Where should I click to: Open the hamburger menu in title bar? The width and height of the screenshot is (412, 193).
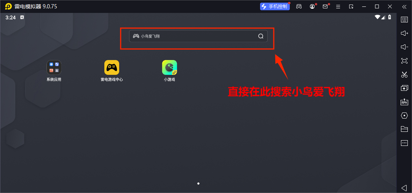(338, 6)
